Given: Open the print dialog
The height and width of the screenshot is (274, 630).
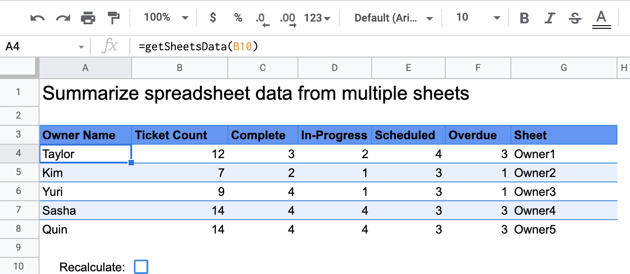Looking at the screenshot, I should click(88, 18).
